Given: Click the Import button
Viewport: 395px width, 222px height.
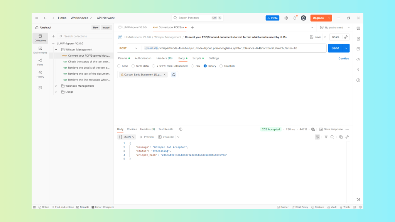Looking at the screenshot, I should tap(106, 27).
